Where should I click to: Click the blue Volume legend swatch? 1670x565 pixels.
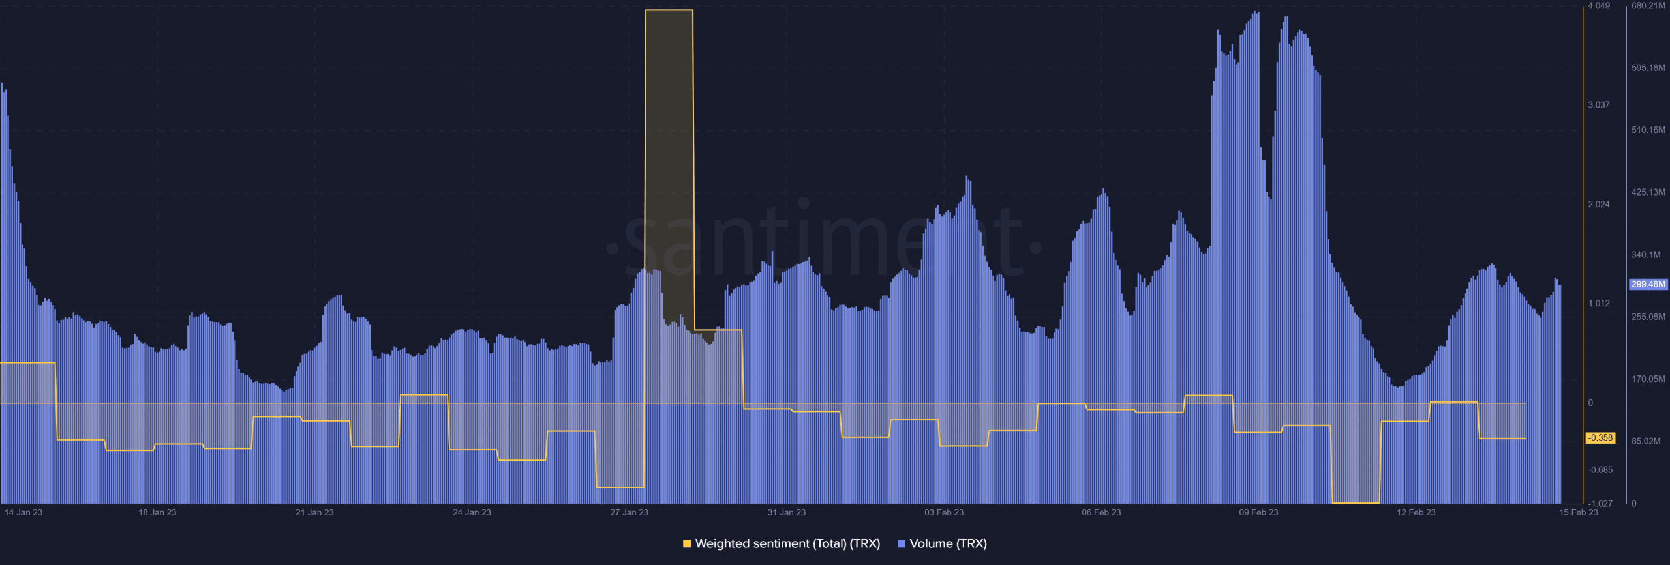tap(902, 543)
